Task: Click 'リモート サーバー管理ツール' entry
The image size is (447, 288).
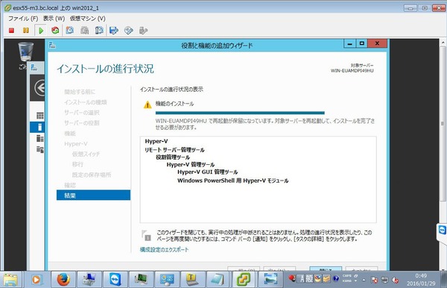Action: pos(174,149)
